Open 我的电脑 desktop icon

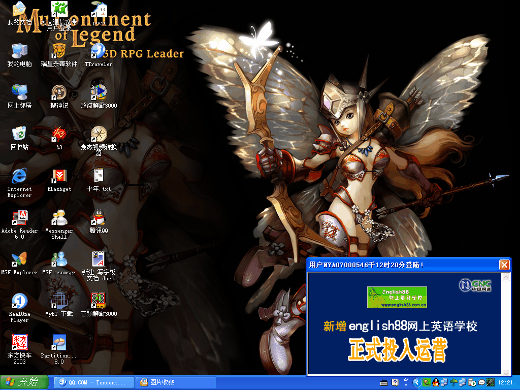19,55
